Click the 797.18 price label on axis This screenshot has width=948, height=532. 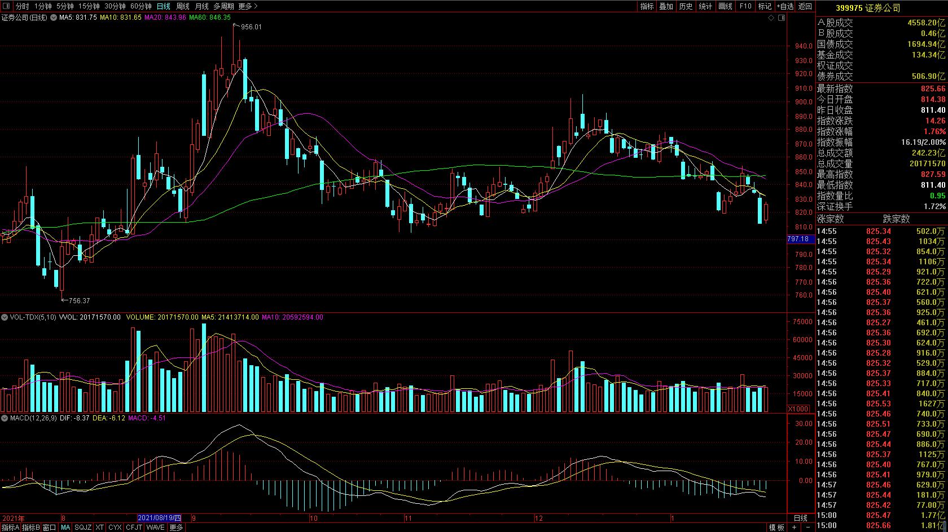(x=800, y=239)
